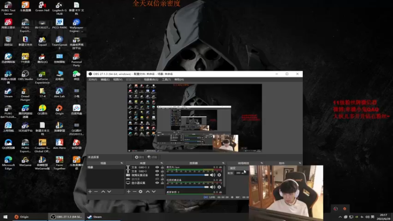Pop out the Scene Transitions dock panel
The image size is (393, 221).
tap(261, 163)
